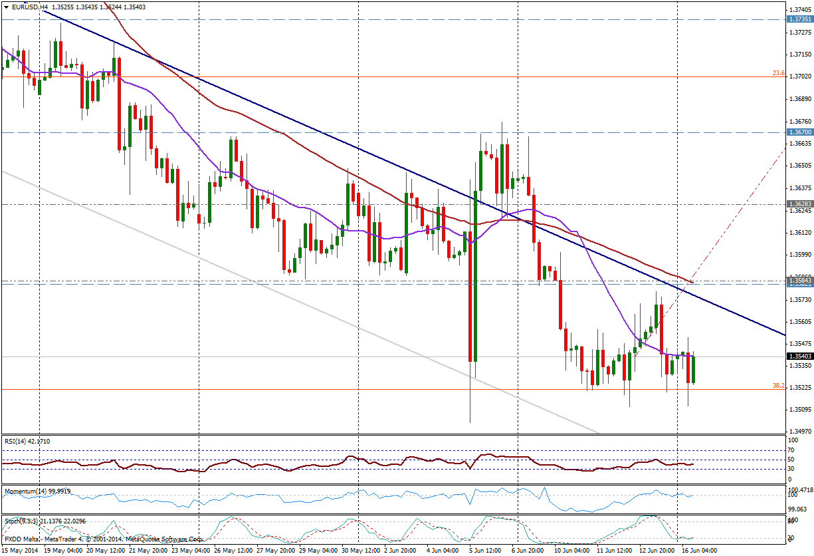The width and height of the screenshot is (814, 556).
Task: Select the 1.37351 price level tag
Action: click(x=800, y=19)
